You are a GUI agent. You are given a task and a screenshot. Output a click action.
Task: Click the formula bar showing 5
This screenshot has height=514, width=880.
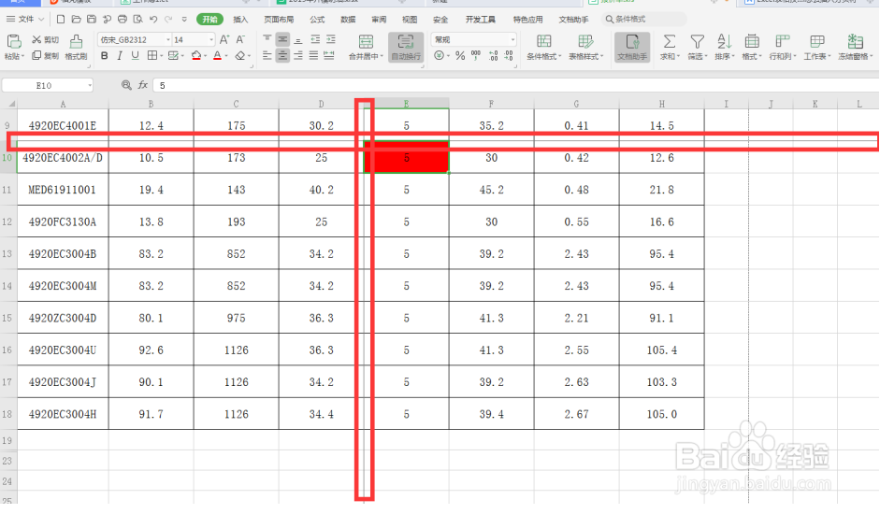(515, 85)
